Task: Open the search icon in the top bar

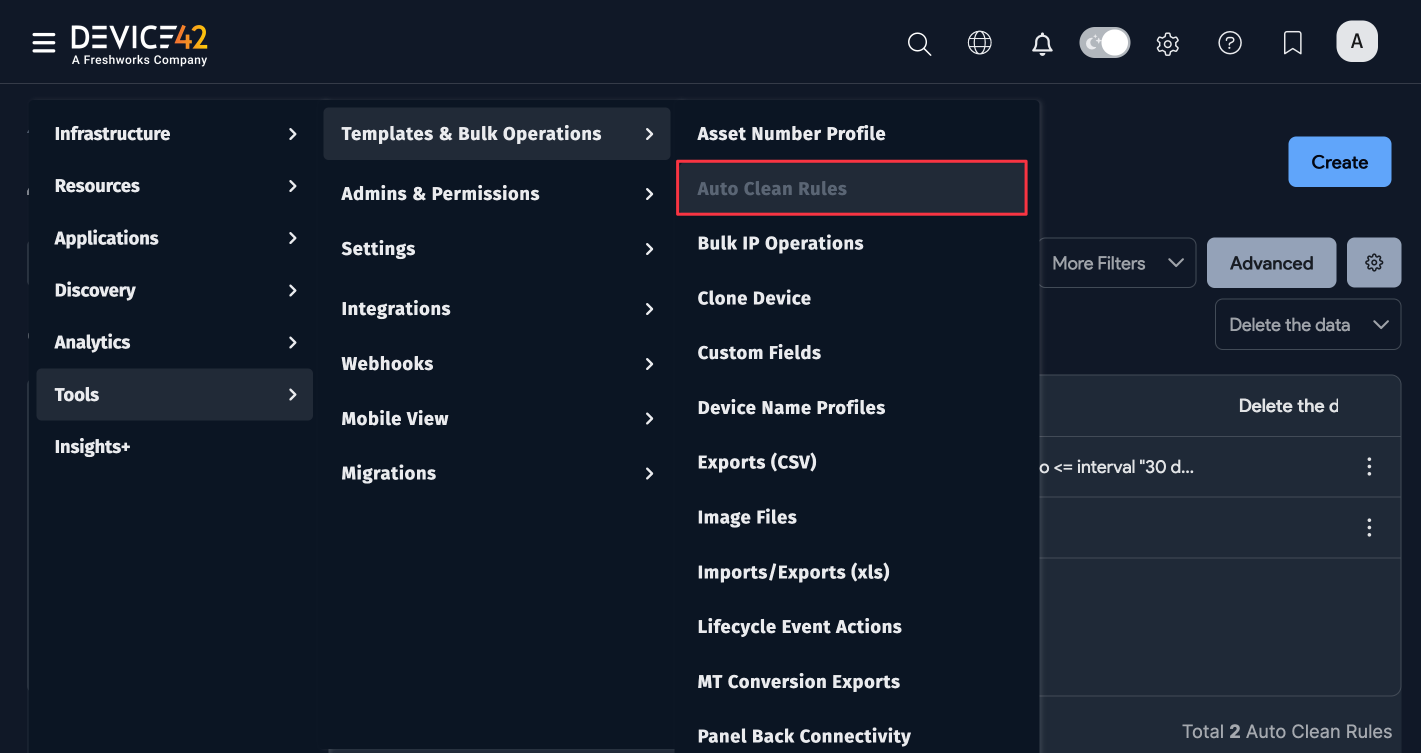Action: 918,43
